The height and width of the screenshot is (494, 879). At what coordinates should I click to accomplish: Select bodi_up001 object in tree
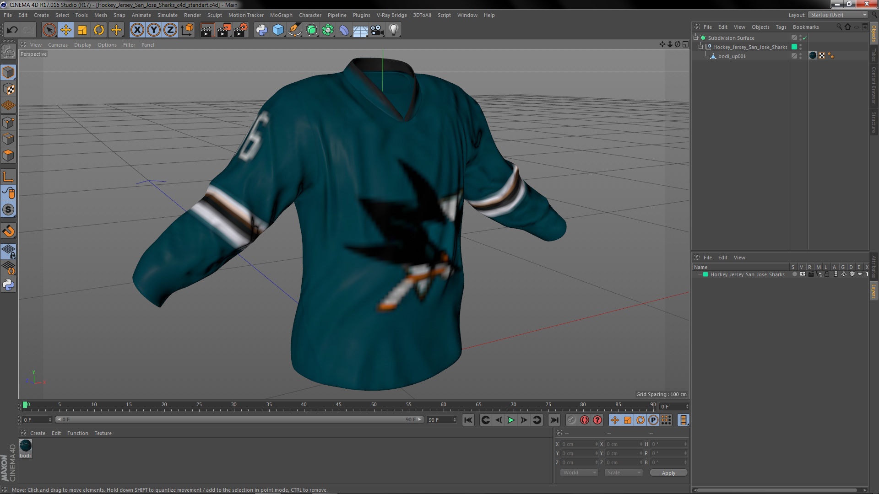[x=732, y=56]
